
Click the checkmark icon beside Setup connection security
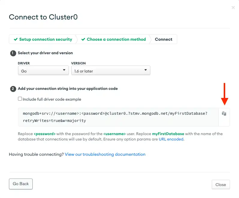[x=16, y=39]
